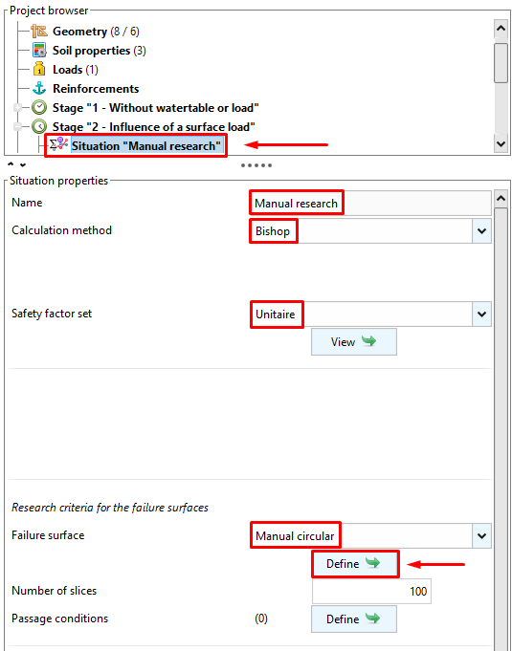Click the Loads weight icon

click(39, 70)
